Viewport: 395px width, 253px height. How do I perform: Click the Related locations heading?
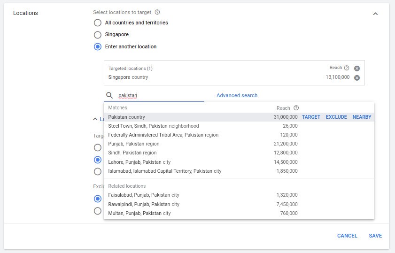pyautogui.click(x=127, y=186)
